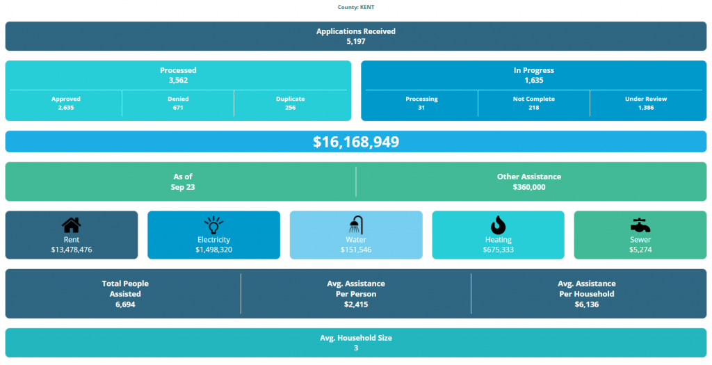Click Avg. Assistance Per Person stat
Screen dimensions: 712x365
click(355, 294)
